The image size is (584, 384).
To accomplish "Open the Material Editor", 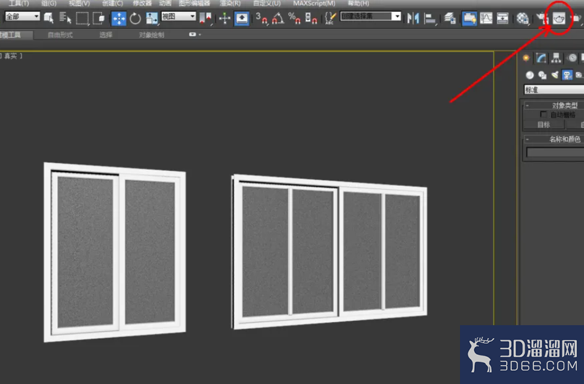I will point(523,18).
